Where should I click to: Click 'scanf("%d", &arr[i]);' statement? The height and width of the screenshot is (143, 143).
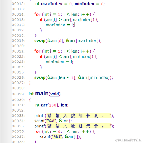61,137
